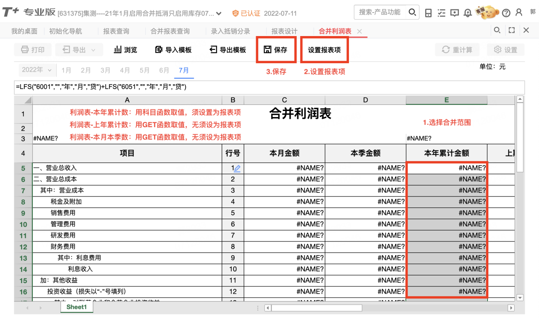Switch to the 初始化导航 tab
Viewport: 539px width, 318px height.
click(x=66, y=31)
